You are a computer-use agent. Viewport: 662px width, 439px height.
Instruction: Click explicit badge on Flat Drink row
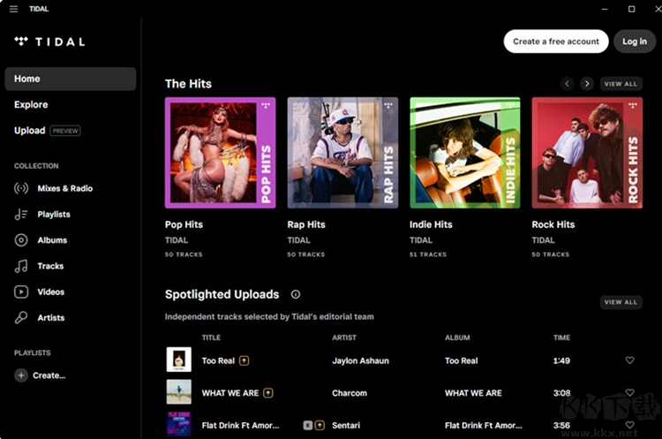point(308,426)
